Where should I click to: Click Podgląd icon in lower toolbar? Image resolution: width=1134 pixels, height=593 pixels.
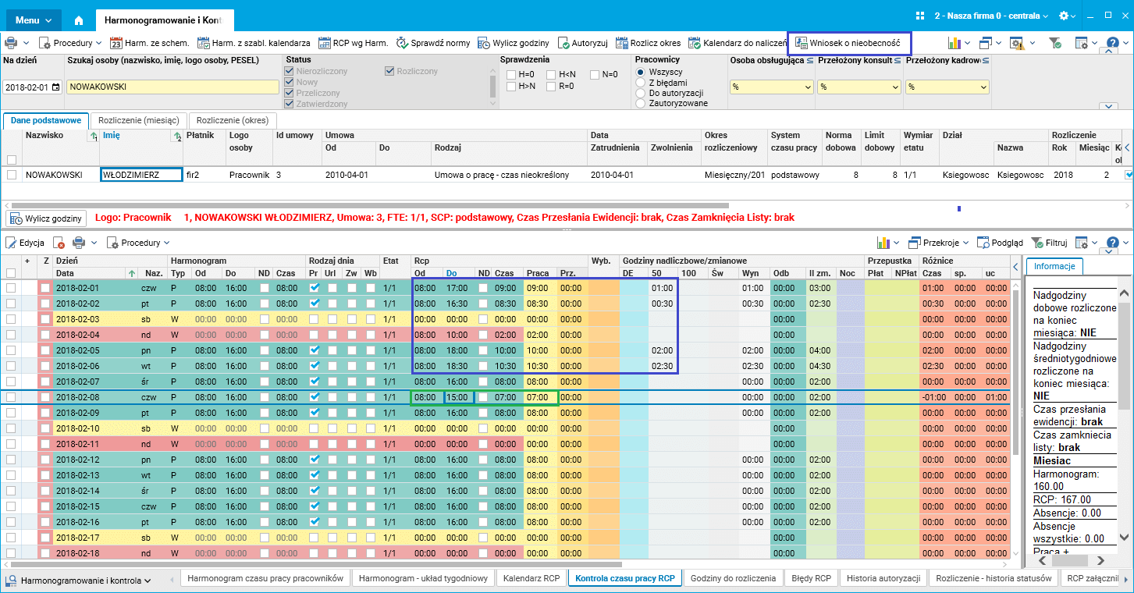(x=983, y=243)
